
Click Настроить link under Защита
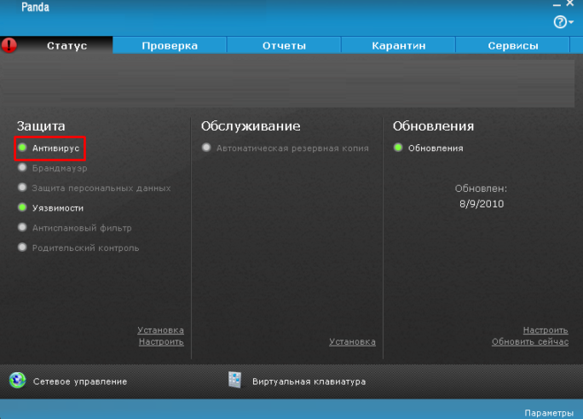(161, 341)
